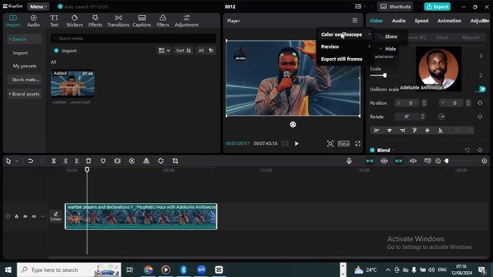Viewport: 493px width, 277px height.
Task: Open the Transitions tab
Action: coord(118,21)
